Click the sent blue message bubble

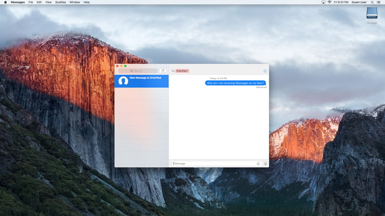[x=235, y=83]
